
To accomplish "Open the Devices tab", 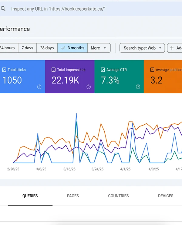I will point(166,196).
